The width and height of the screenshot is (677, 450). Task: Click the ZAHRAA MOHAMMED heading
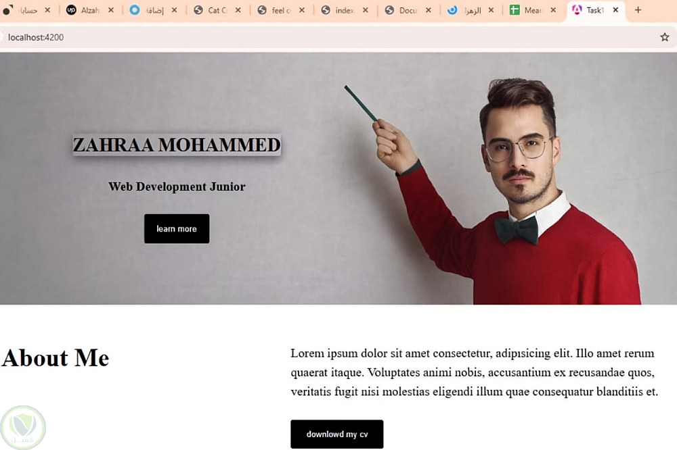(x=177, y=145)
